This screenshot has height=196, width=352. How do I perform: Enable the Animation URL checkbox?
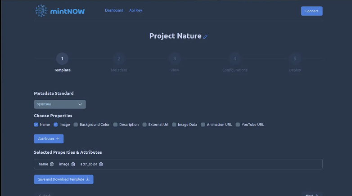[x=203, y=125]
